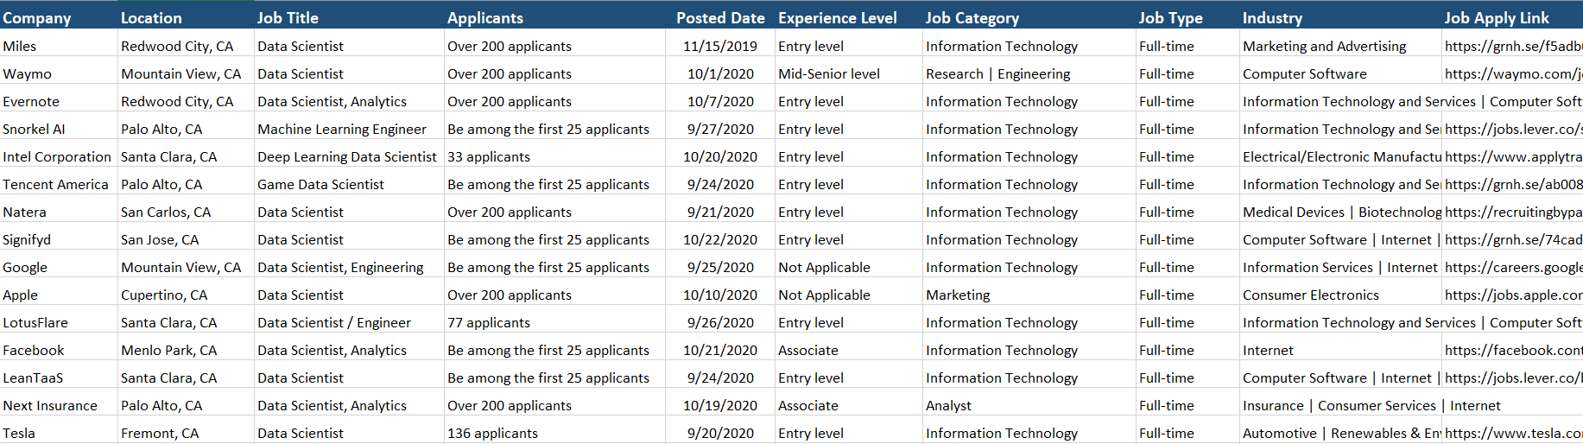Select the Posted Date column header
Viewport: 1583px width, 444px height.
tap(720, 17)
